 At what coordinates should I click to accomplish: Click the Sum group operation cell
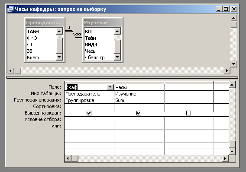click(139, 100)
